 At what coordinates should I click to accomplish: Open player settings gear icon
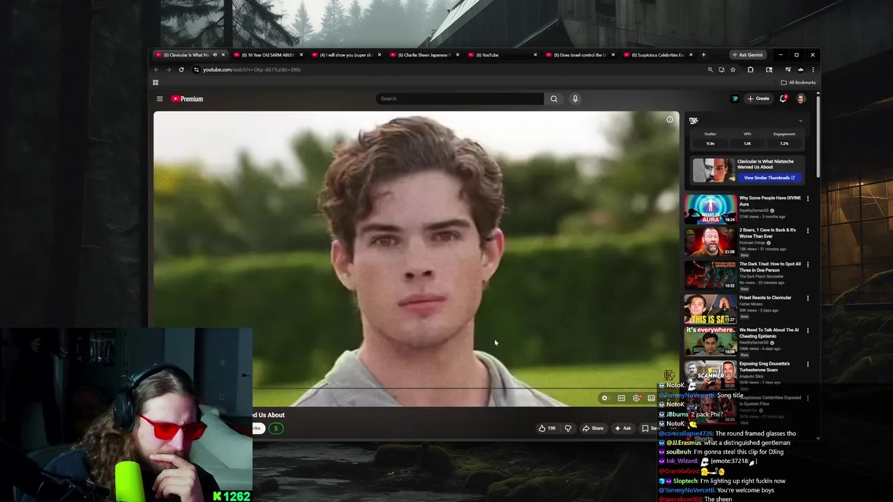(x=636, y=398)
